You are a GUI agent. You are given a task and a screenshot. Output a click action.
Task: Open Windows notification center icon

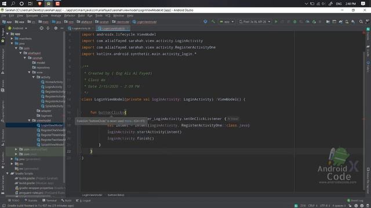click(363, 3)
